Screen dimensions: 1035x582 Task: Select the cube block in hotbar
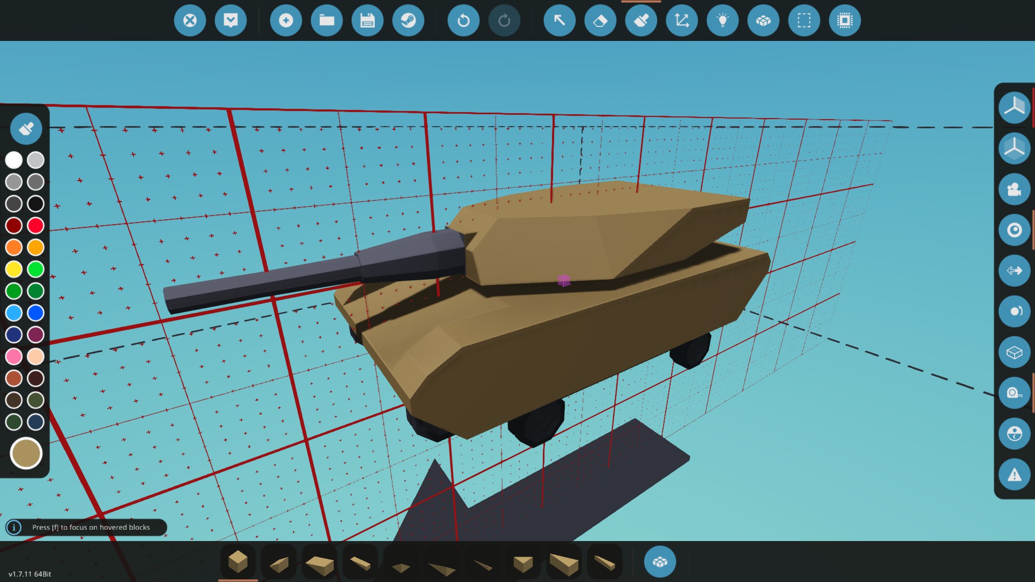click(x=238, y=562)
